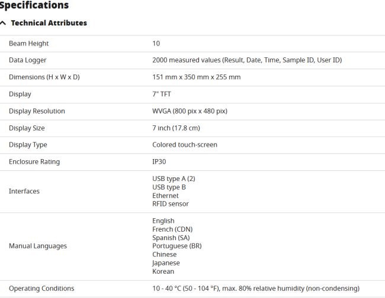This screenshot has width=385, height=298.
Task: Select the WVGA (800 pix x 480 pix) value
Action: tap(190, 111)
